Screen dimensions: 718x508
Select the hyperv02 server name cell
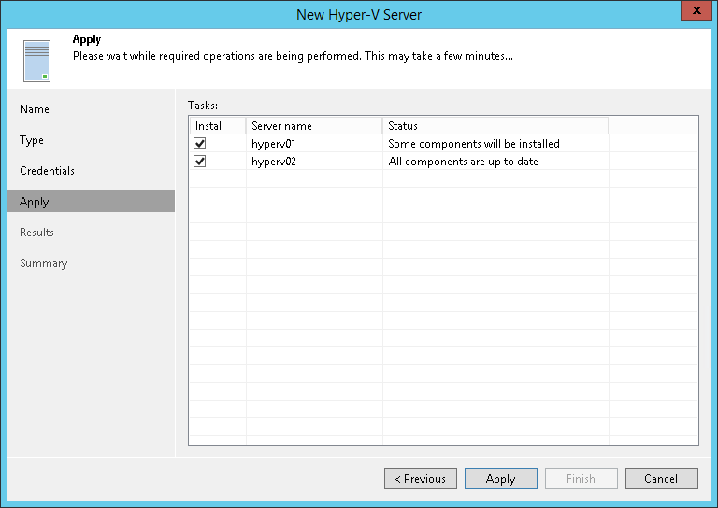pyautogui.click(x=314, y=162)
